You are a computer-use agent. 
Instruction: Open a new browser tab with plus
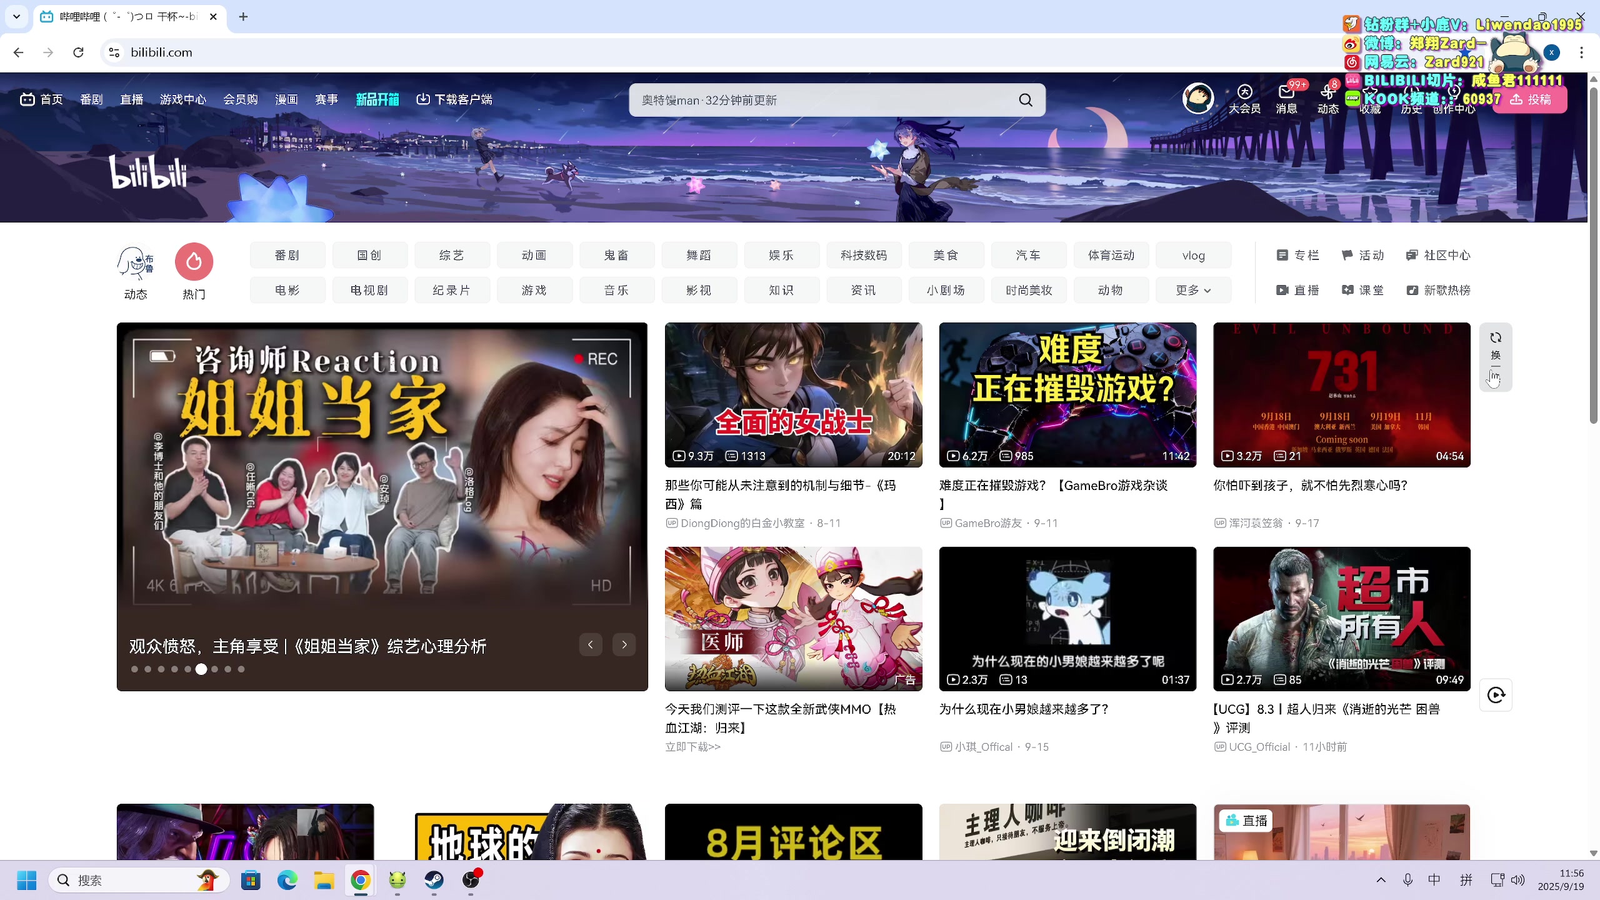click(x=243, y=17)
